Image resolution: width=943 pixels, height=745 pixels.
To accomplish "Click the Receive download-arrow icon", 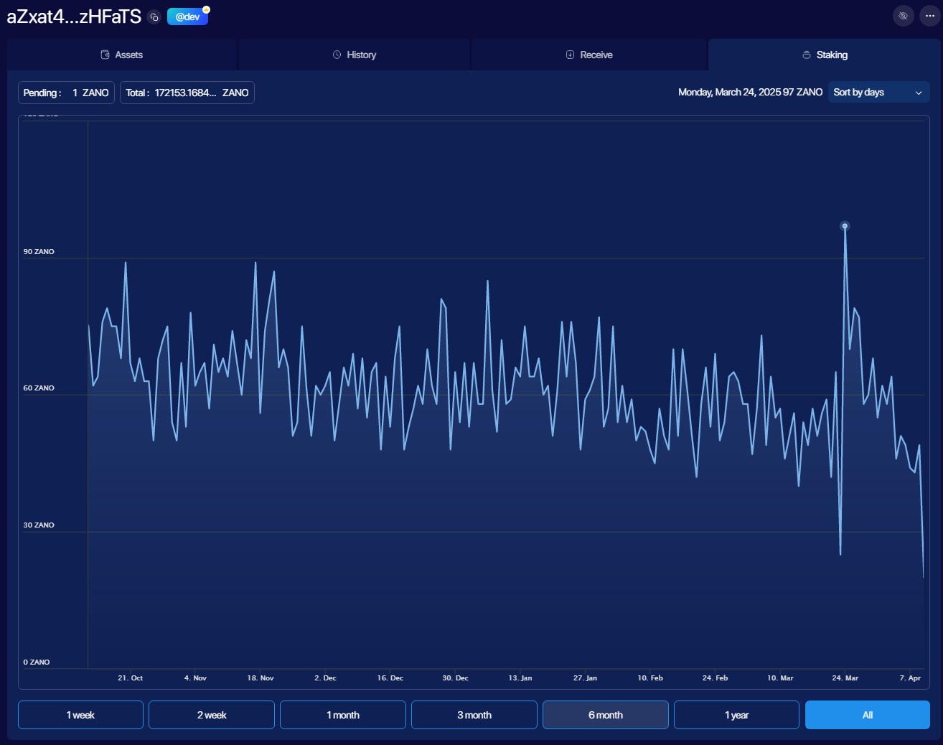I will 569,55.
